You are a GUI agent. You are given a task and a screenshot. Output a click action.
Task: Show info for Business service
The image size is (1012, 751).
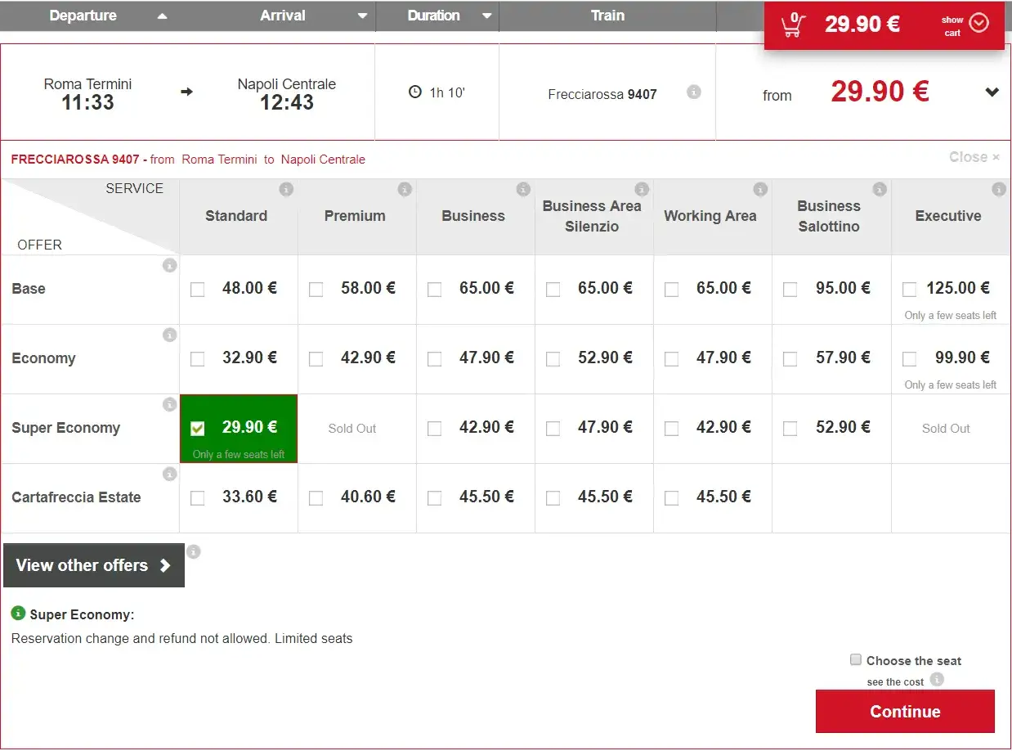(523, 190)
